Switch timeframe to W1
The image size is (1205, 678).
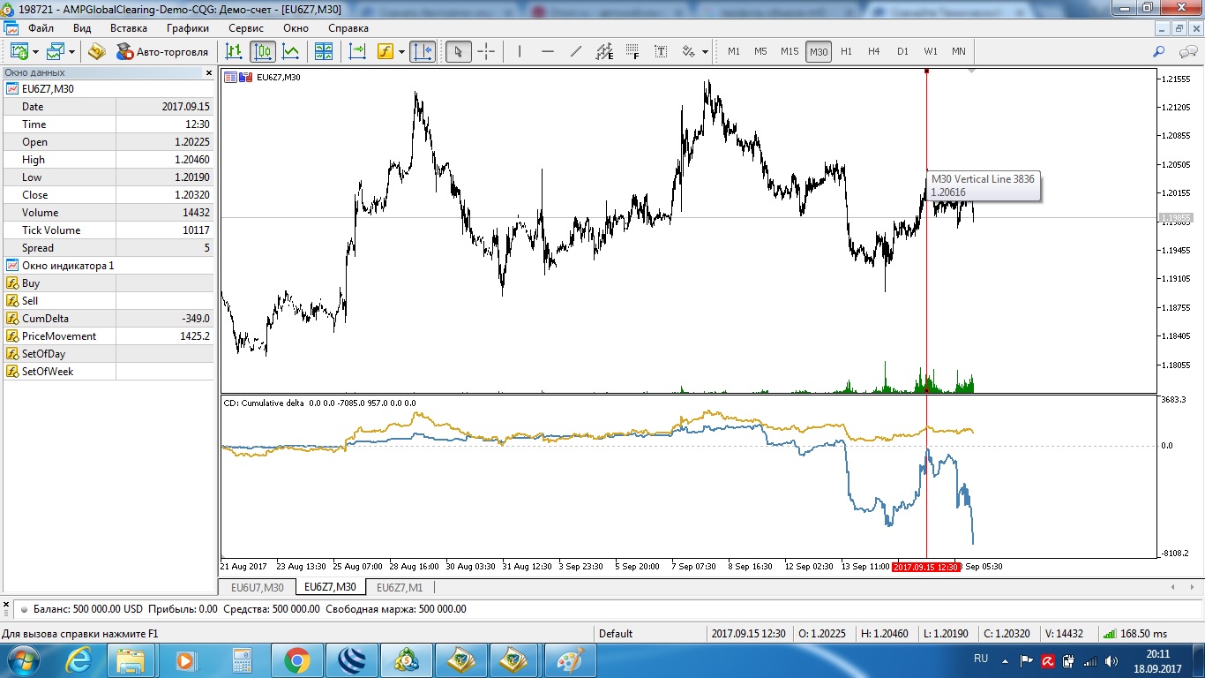click(x=931, y=51)
